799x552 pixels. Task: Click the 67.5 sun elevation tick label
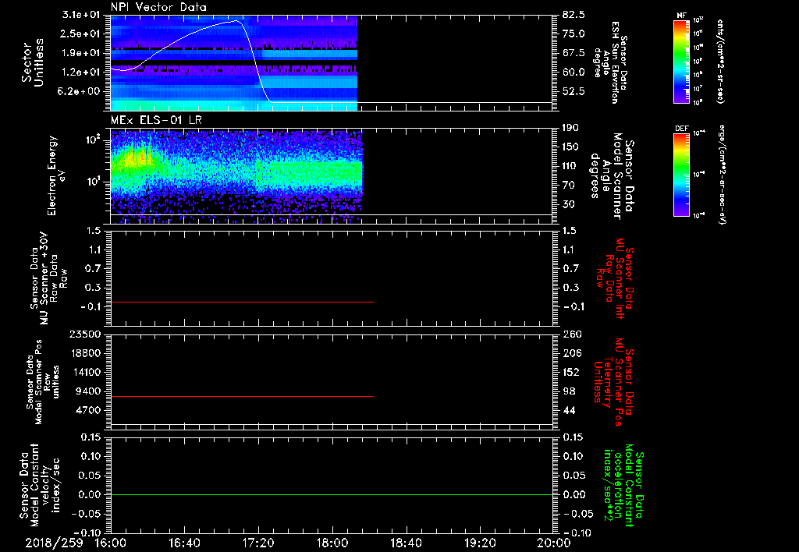(x=574, y=53)
